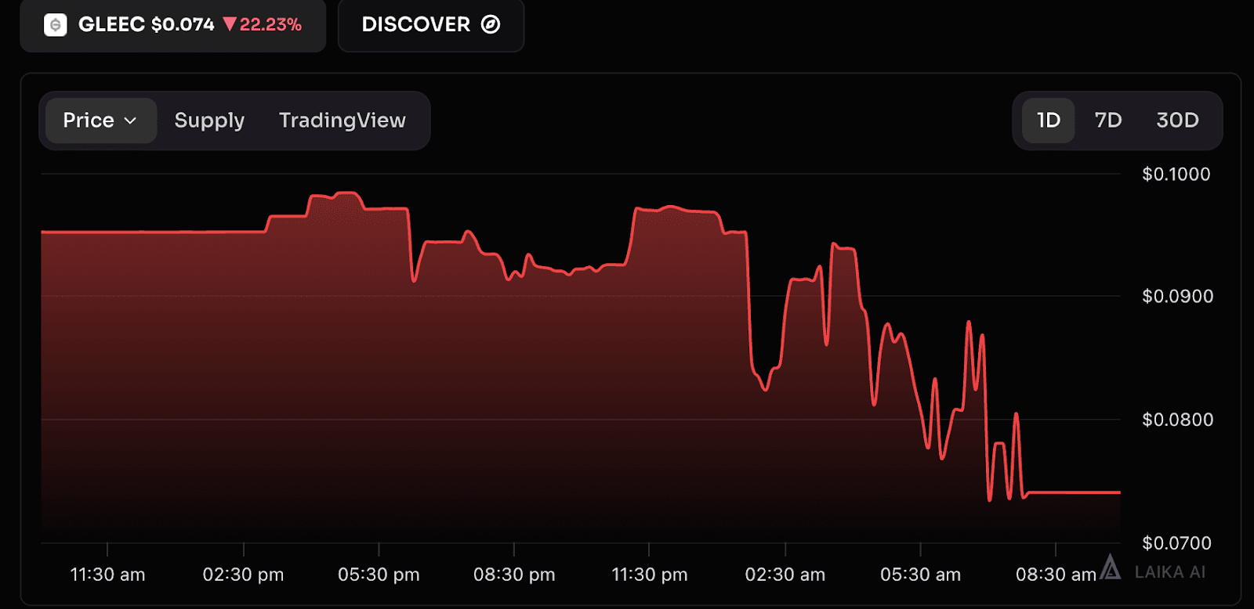
Task: Click the Laika AI logo icon
Action: pos(1110,567)
